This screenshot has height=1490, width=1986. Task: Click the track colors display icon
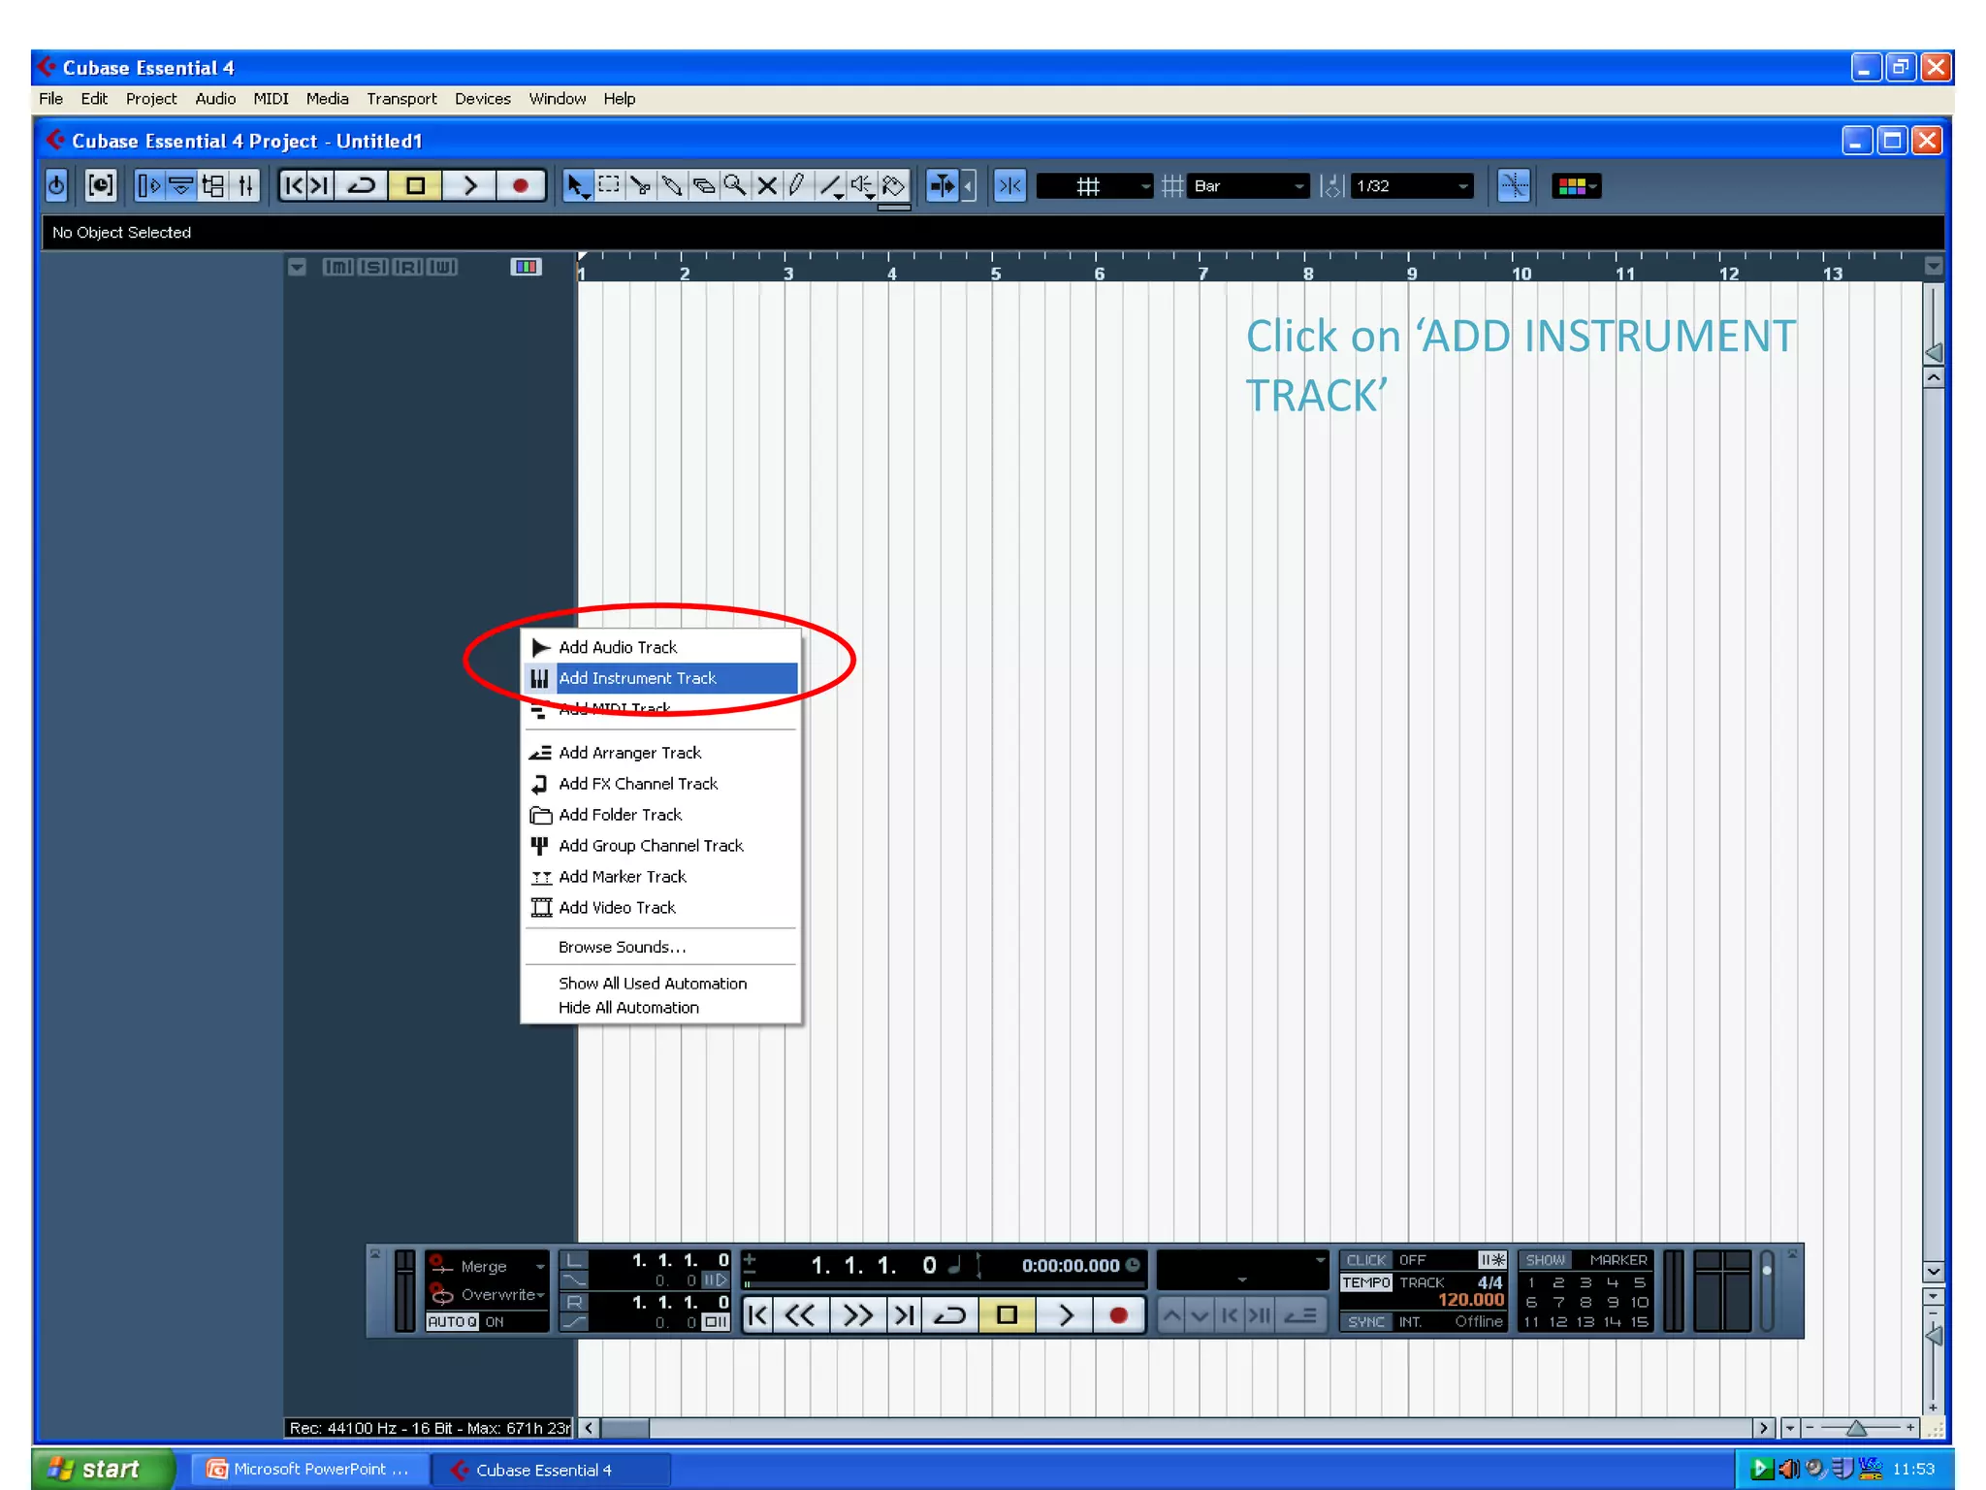[526, 267]
